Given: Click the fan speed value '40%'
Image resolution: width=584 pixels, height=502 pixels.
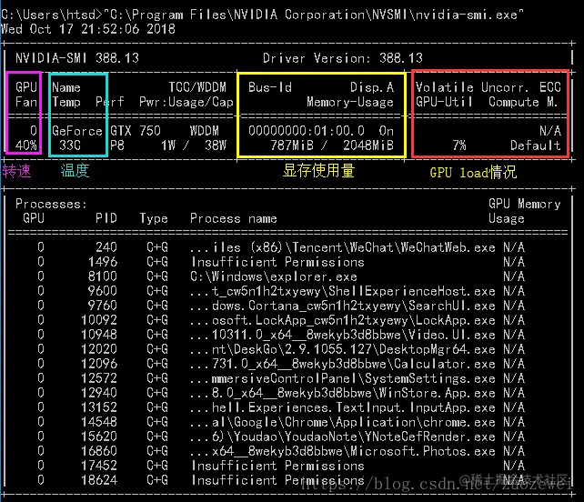Looking at the screenshot, I should (26, 146).
